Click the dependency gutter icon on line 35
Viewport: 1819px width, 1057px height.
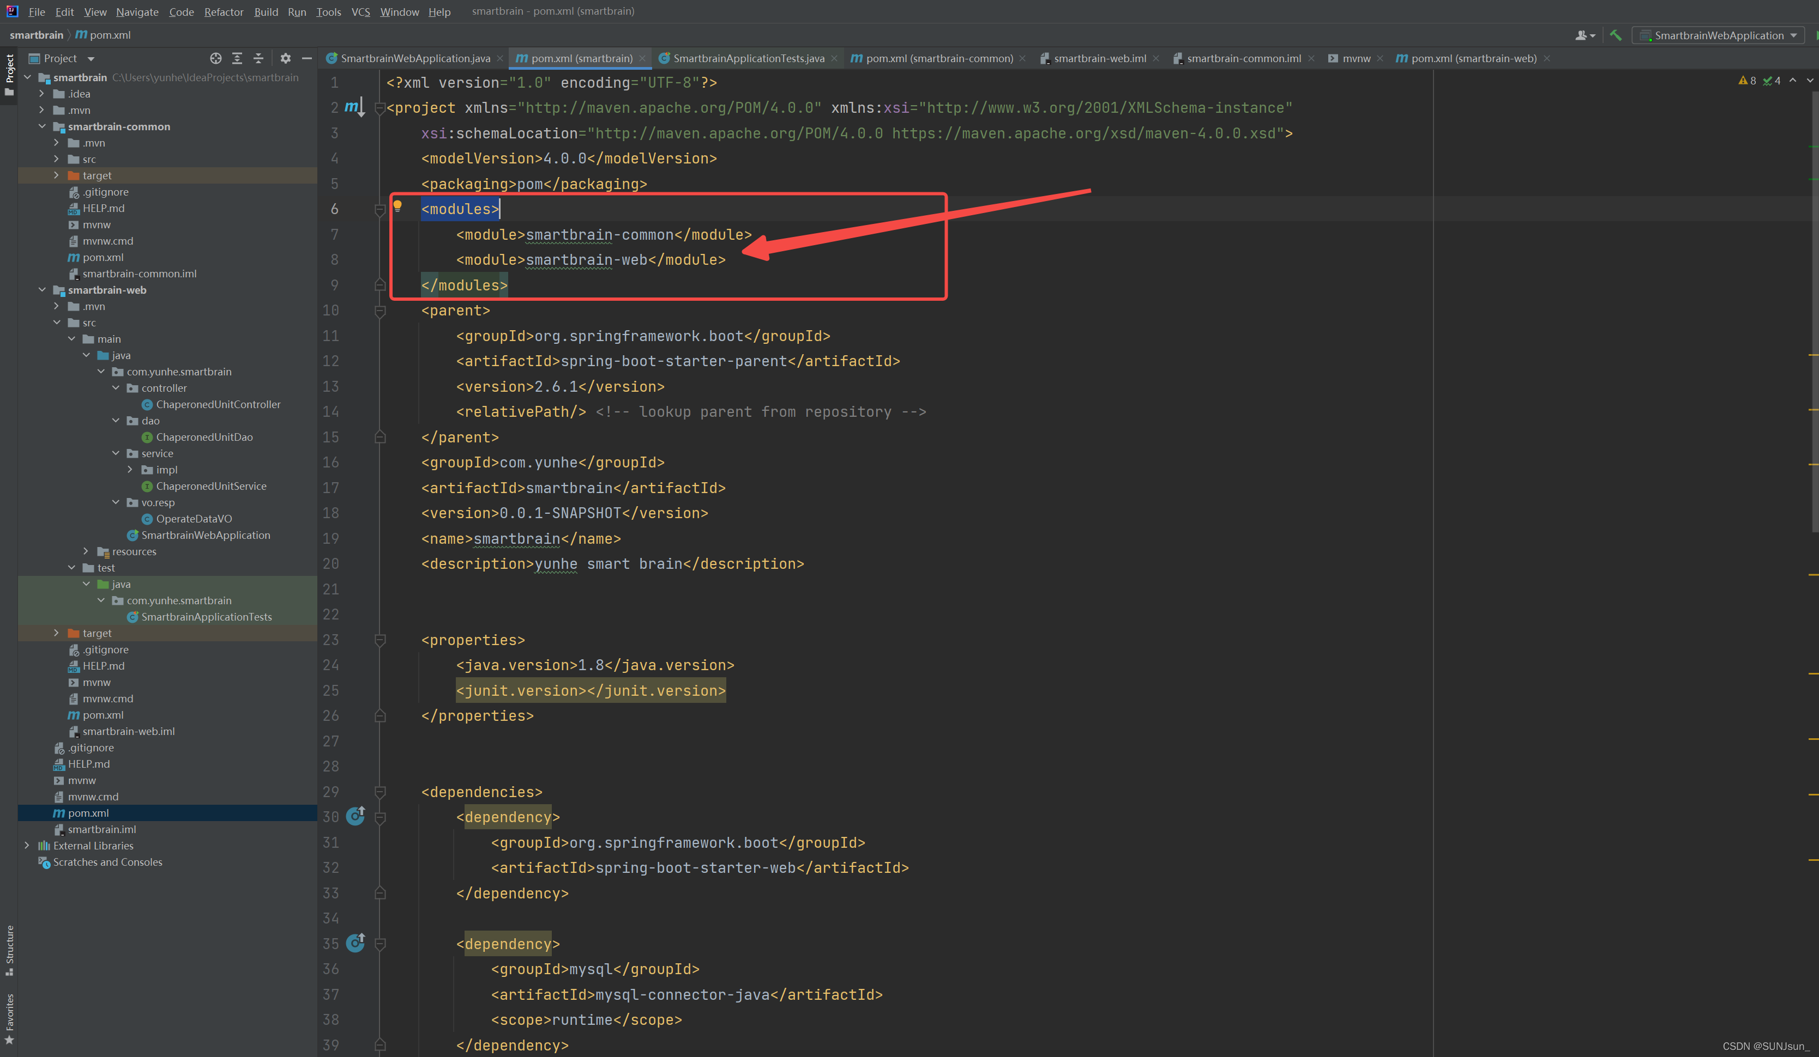point(356,943)
